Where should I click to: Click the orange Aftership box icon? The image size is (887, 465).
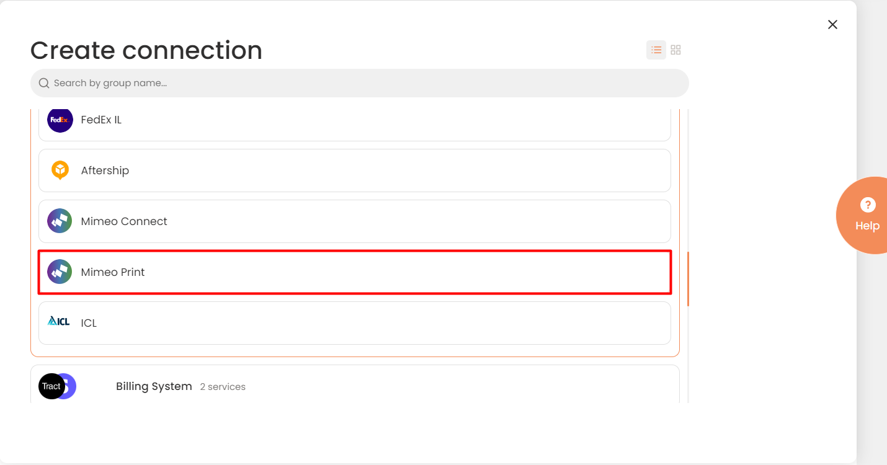click(60, 170)
